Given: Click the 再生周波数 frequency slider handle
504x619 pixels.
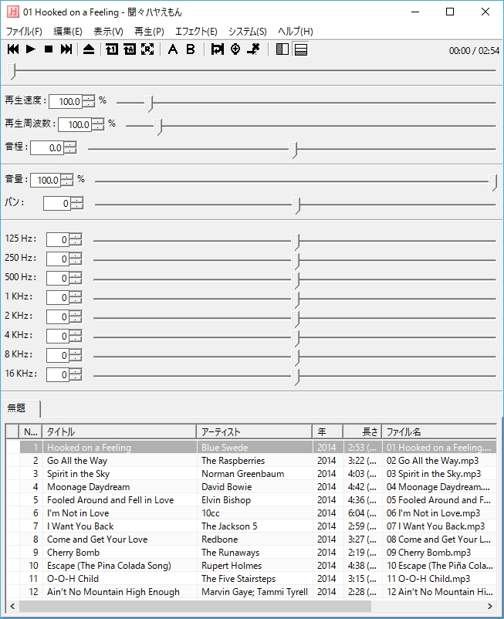Looking at the screenshot, I should (158, 127).
